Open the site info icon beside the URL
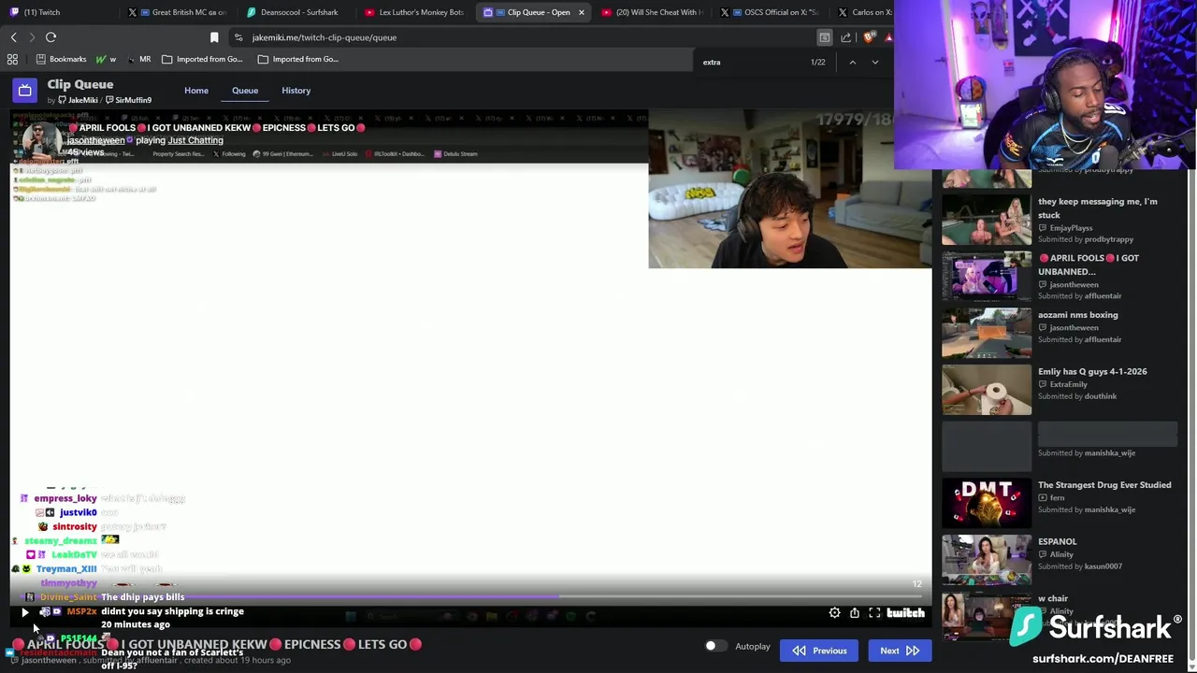Screen dimensions: 1197x673 pyautogui.click(x=238, y=37)
